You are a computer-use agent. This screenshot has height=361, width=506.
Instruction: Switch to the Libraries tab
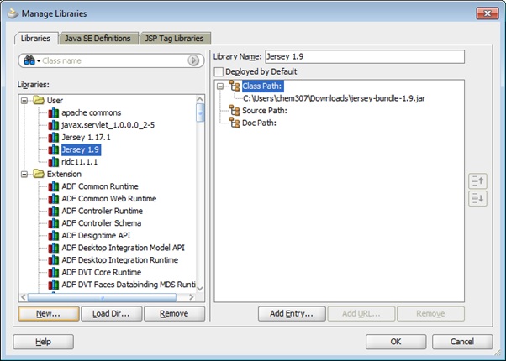point(36,38)
